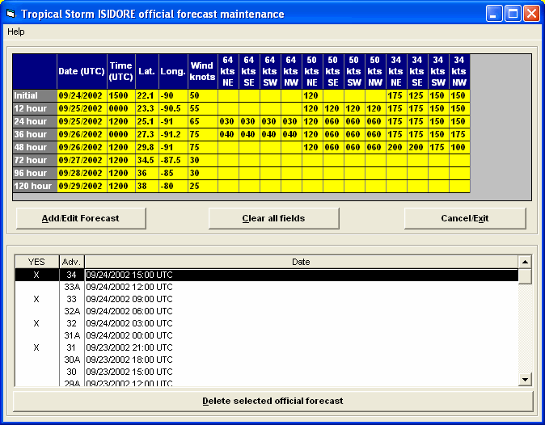Image resolution: width=545 pixels, height=425 pixels.
Task: Click the Adv. column header
Action: (x=71, y=262)
